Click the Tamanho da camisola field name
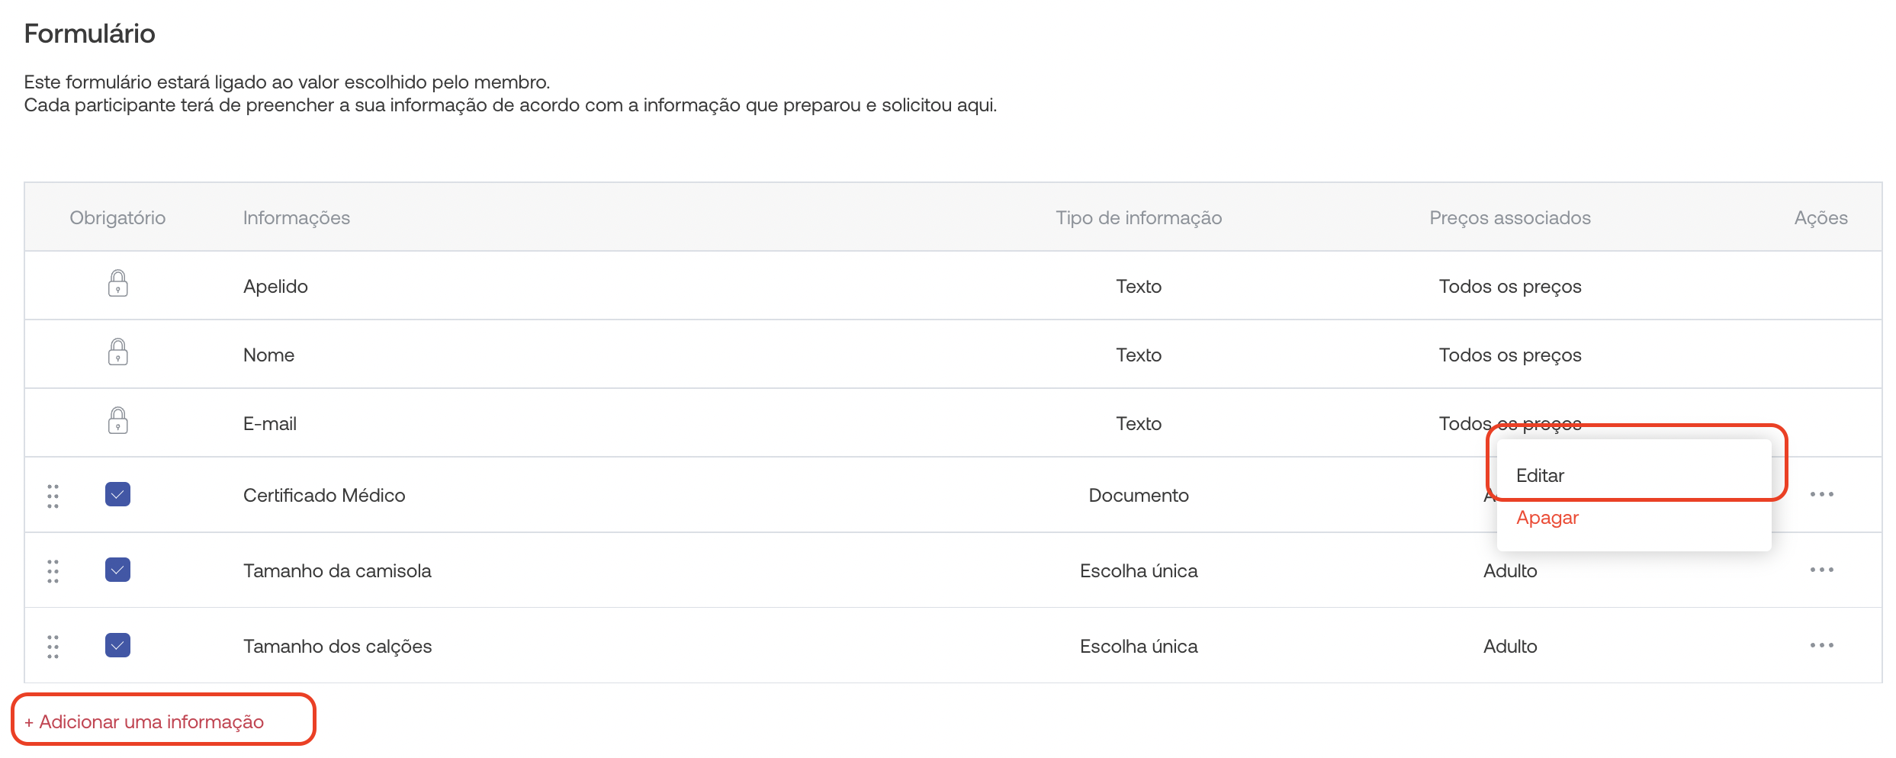Screen dimensions: 1896x758 pyautogui.click(x=337, y=570)
